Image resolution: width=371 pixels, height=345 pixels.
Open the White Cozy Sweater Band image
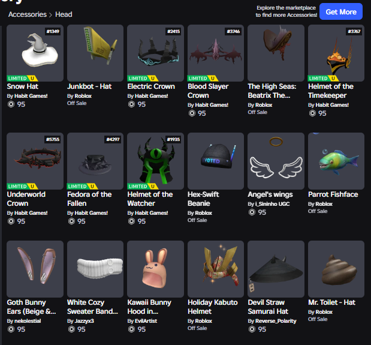pos(95,269)
